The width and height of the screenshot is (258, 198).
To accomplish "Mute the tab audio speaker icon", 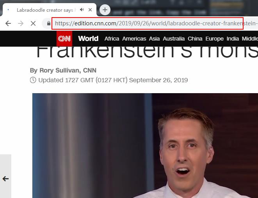I will [x=82, y=10].
